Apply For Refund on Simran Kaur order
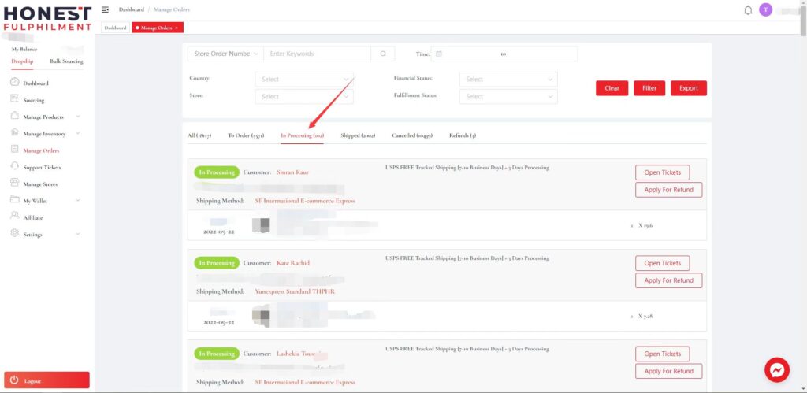This screenshot has height=393, width=807. click(x=668, y=190)
